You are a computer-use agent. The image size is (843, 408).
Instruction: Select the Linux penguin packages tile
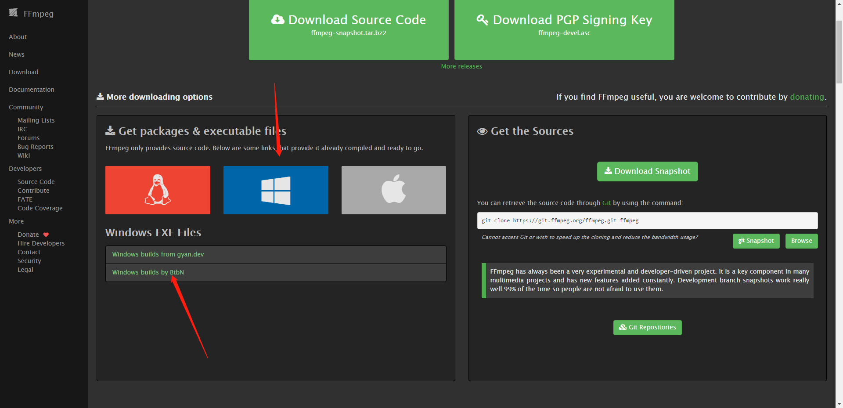(x=158, y=190)
